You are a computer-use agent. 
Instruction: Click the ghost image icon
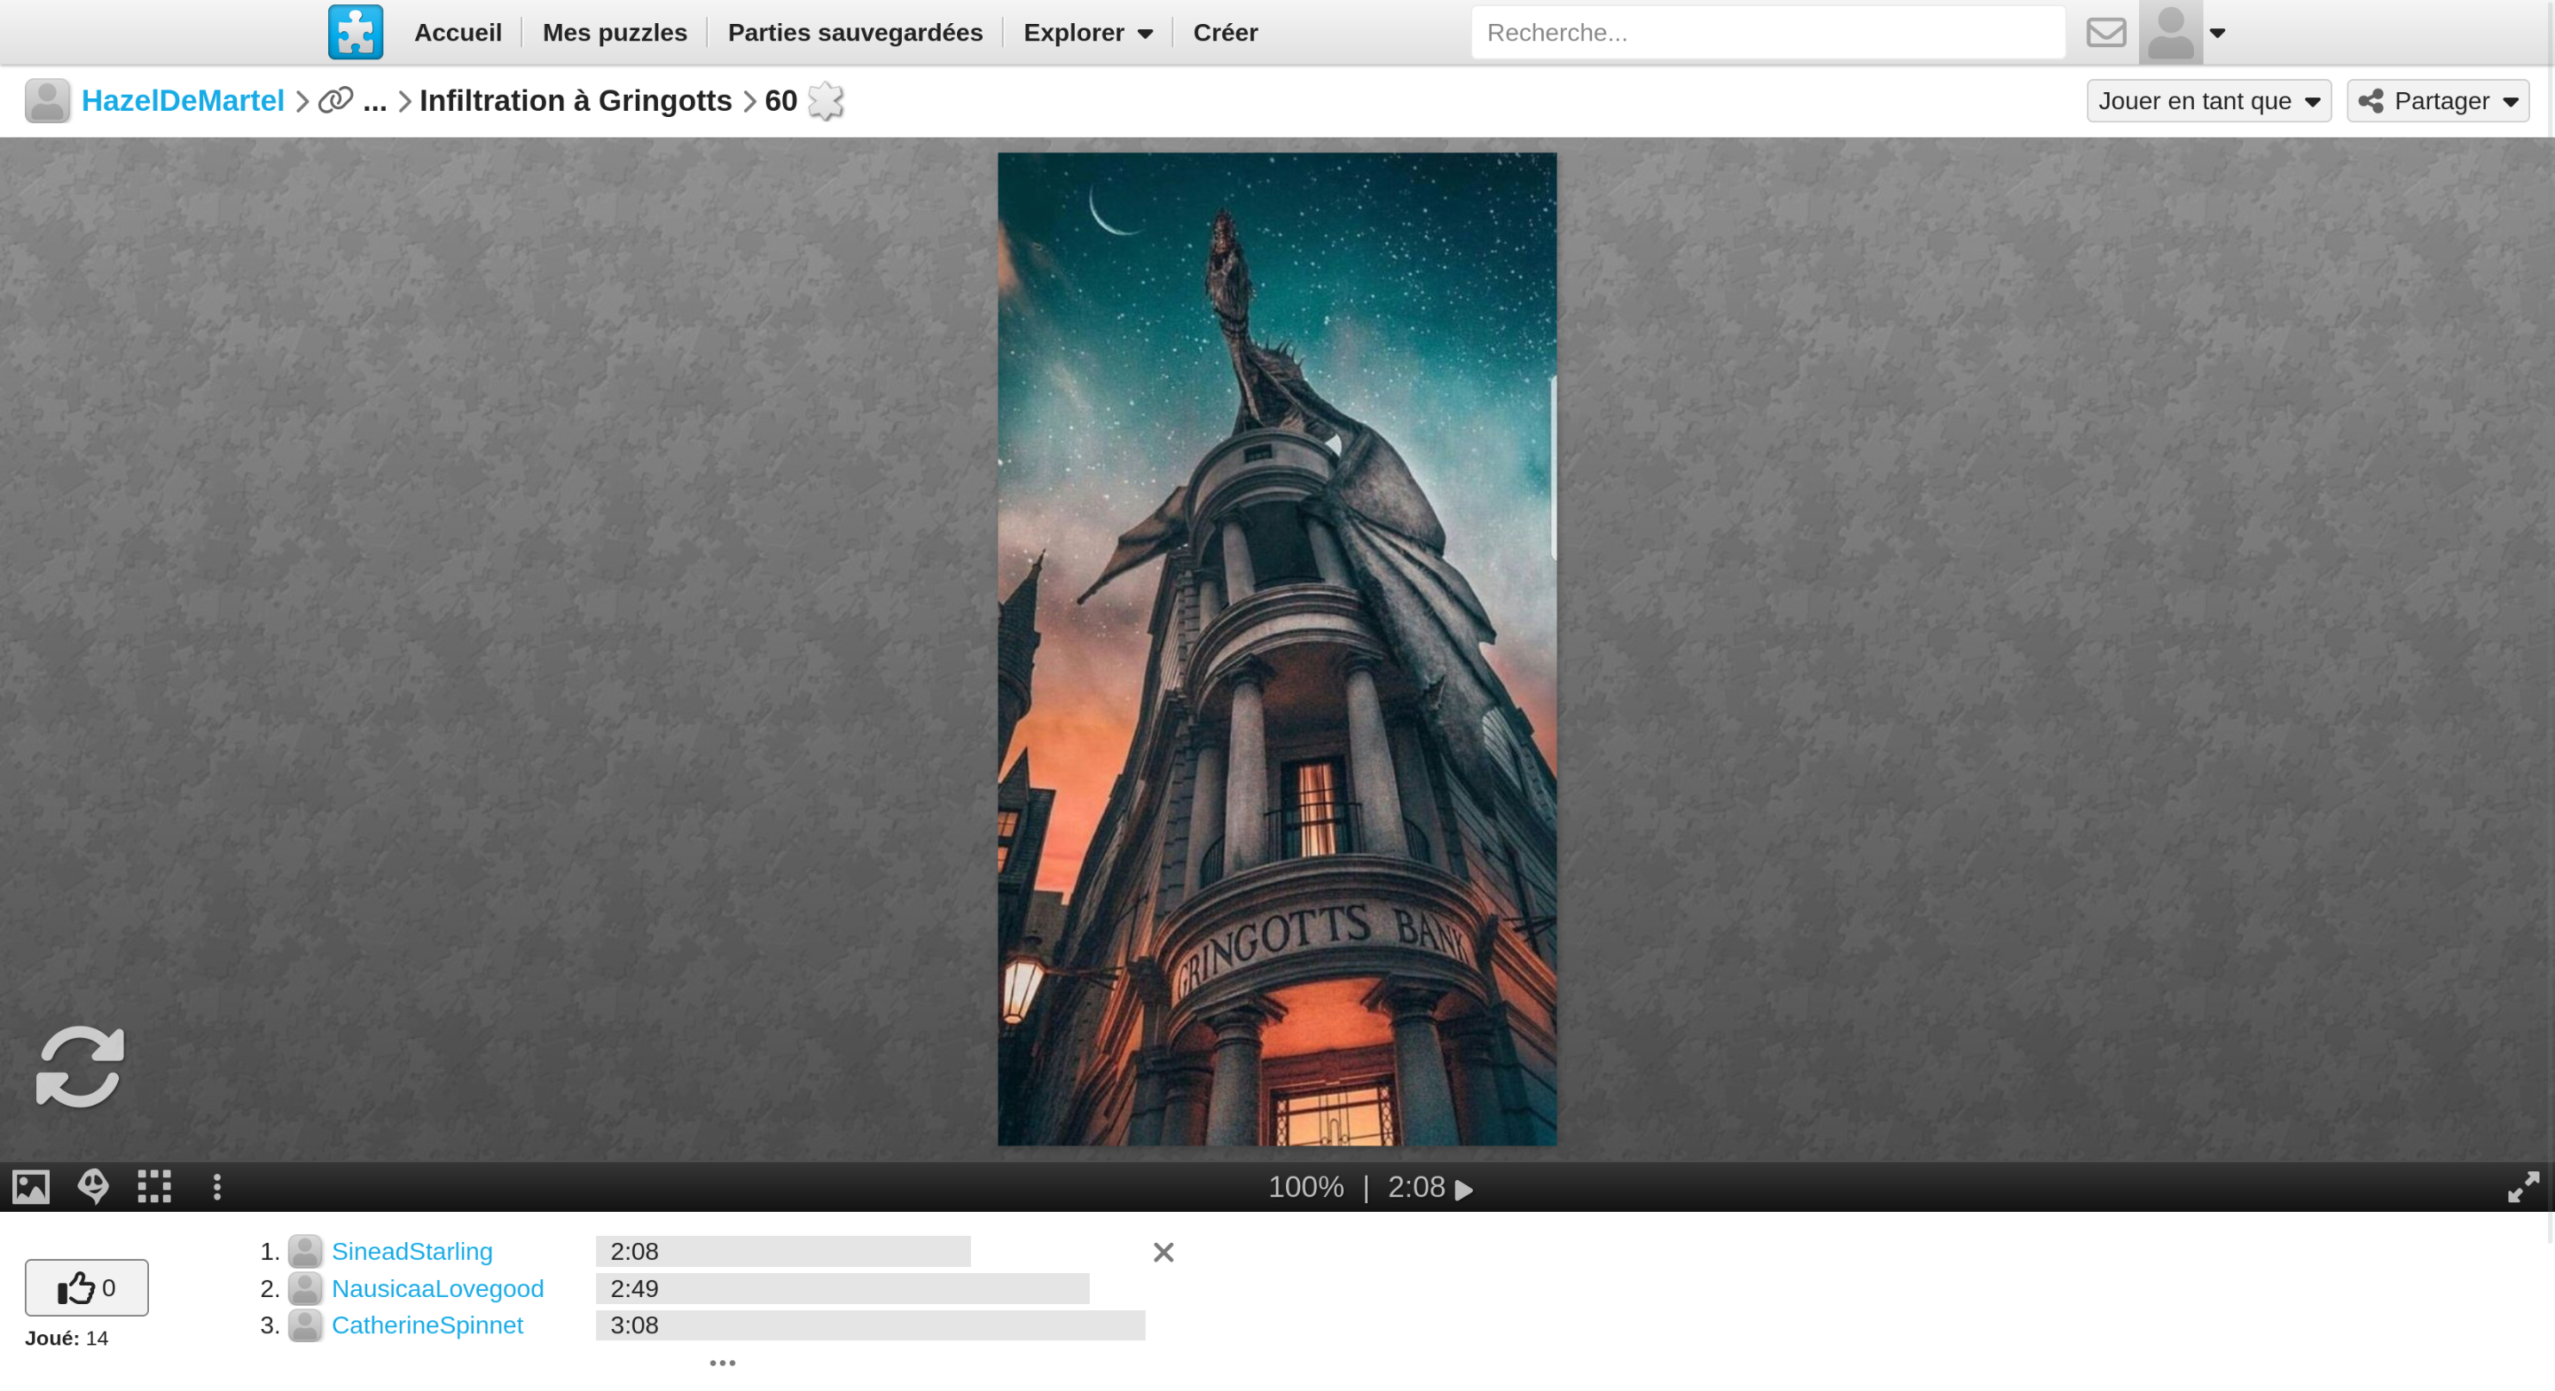coord(93,1186)
